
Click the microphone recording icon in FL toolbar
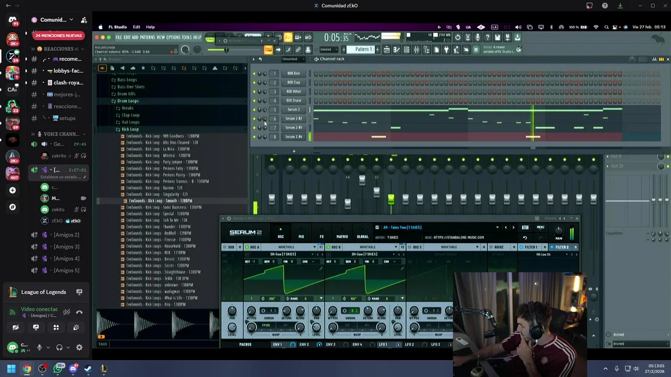point(478,37)
